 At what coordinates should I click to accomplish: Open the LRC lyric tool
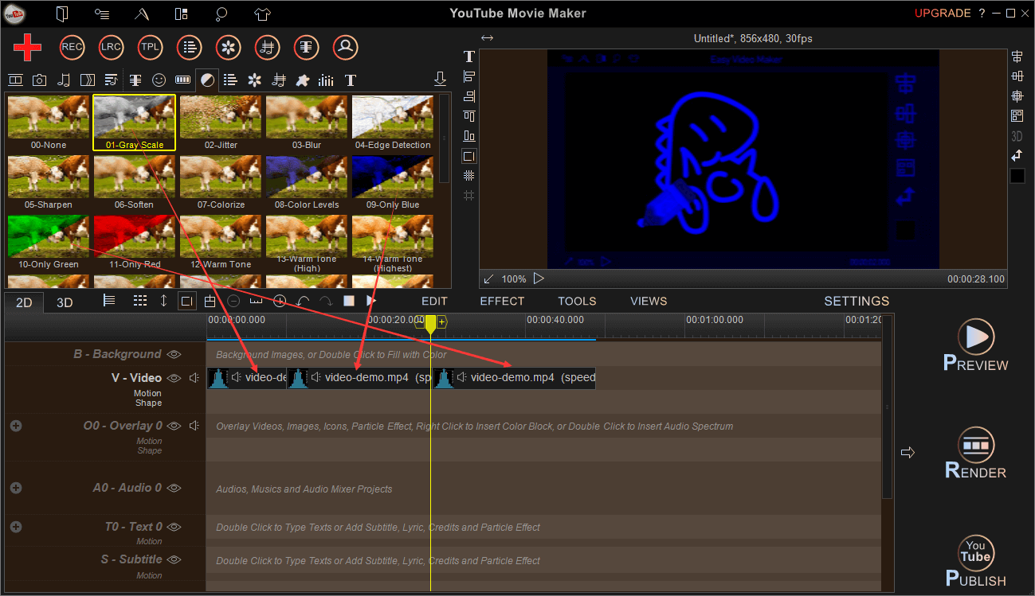click(x=111, y=48)
